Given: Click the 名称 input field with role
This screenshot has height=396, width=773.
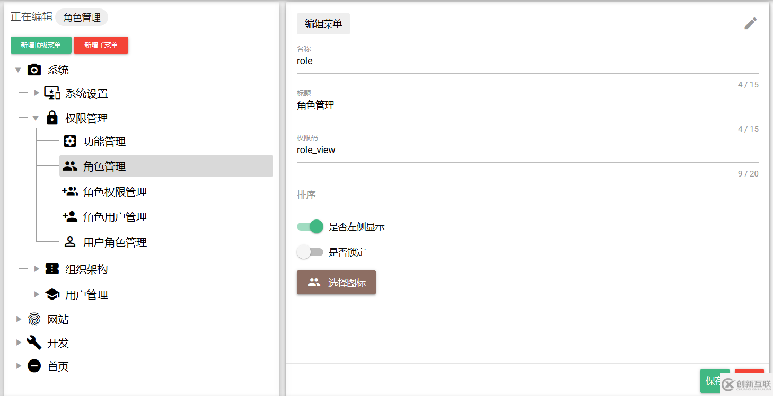Looking at the screenshot, I should [528, 61].
